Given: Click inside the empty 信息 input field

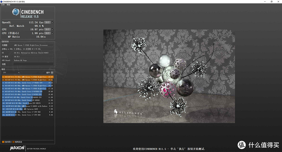Looking at the screenshot, I should click(x=33, y=64).
